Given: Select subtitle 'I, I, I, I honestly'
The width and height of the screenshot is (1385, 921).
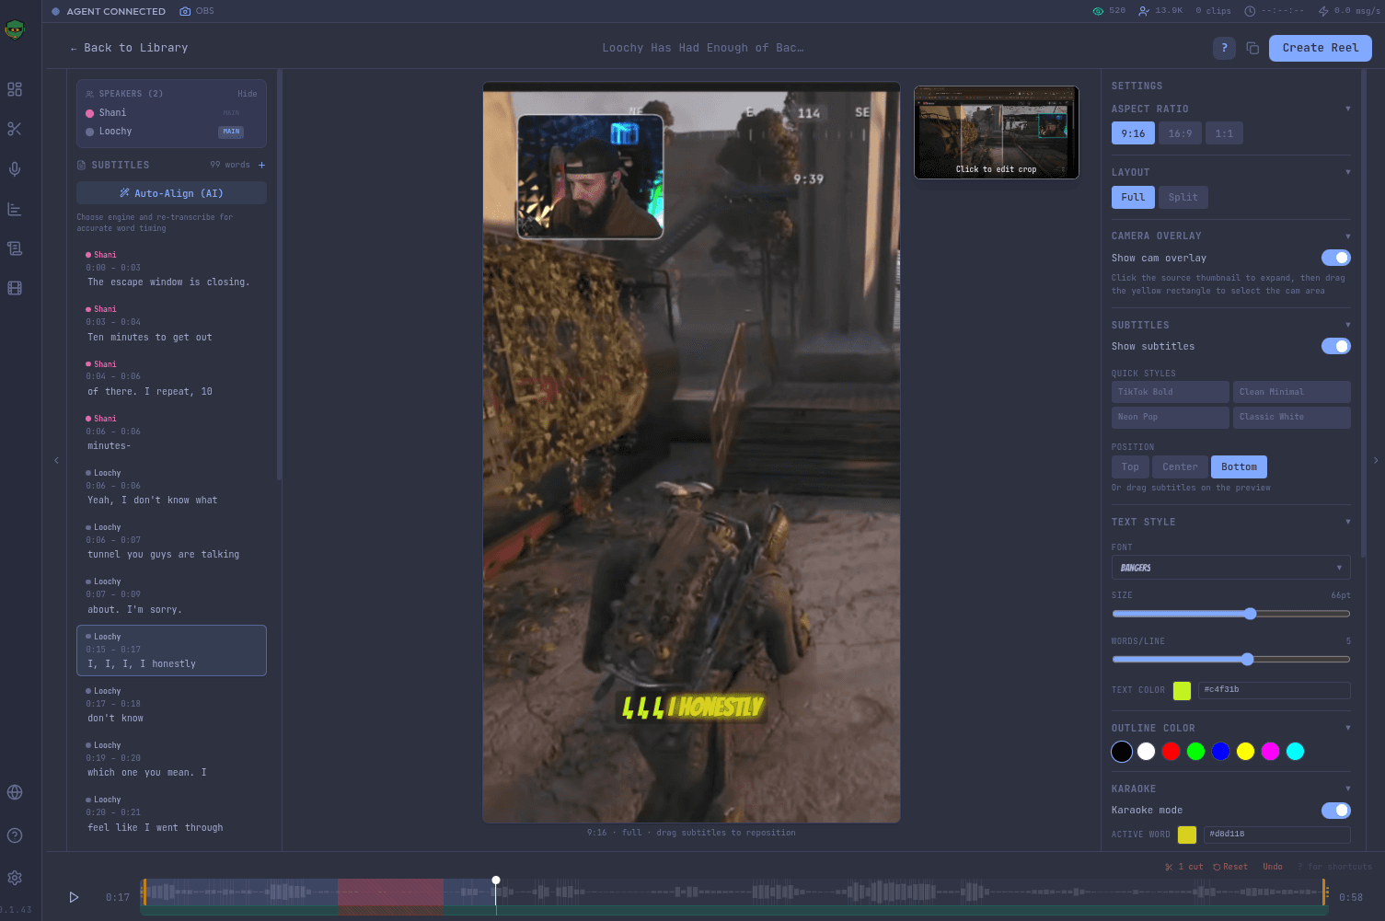Looking at the screenshot, I should [x=171, y=650].
